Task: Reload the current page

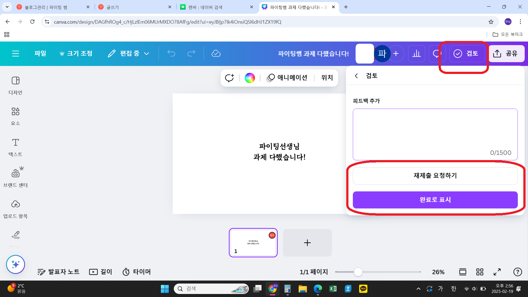Action: [32, 22]
